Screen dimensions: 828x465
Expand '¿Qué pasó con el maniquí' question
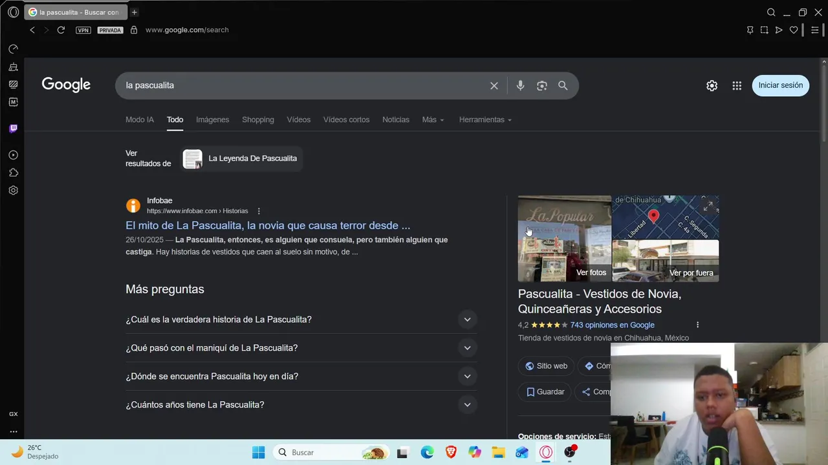pos(301,348)
